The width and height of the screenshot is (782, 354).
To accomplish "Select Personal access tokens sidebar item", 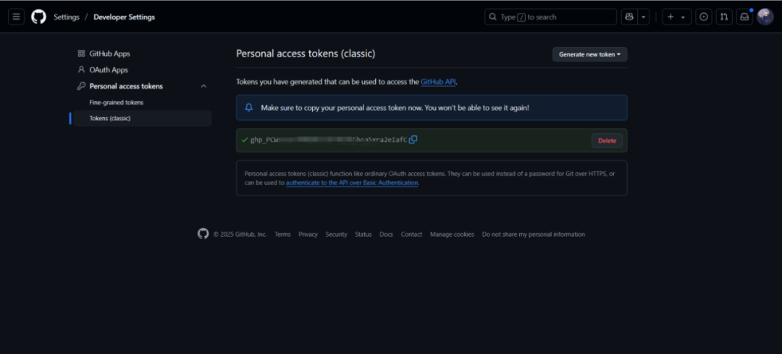I will tap(126, 86).
